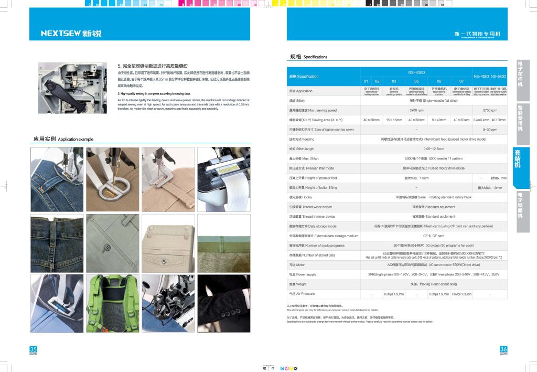Click the cyan C color mark
This screenshot has height=372, width=537.
282,368
